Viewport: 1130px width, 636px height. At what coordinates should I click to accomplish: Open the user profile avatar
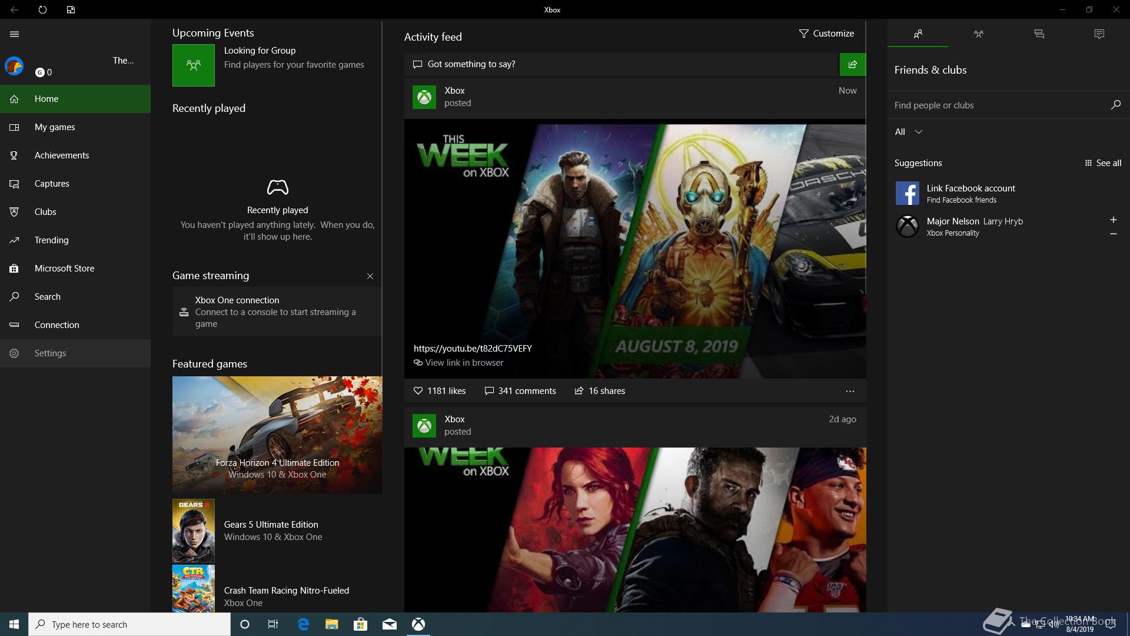(14, 66)
